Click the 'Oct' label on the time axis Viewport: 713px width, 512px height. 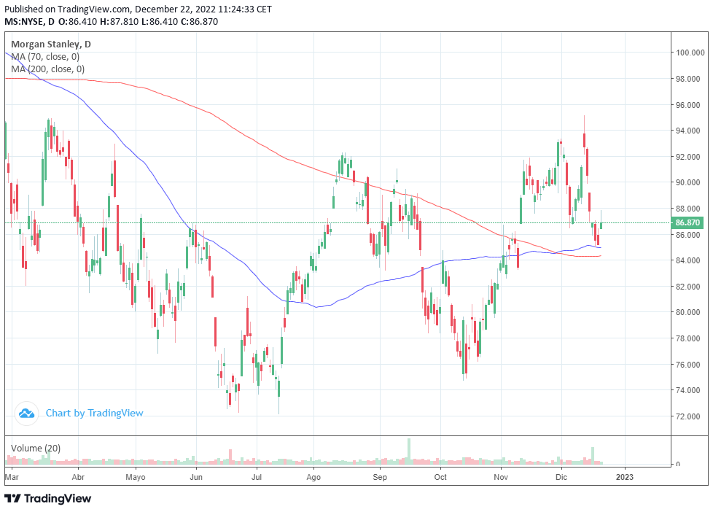pyautogui.click(x=440, y=477)
